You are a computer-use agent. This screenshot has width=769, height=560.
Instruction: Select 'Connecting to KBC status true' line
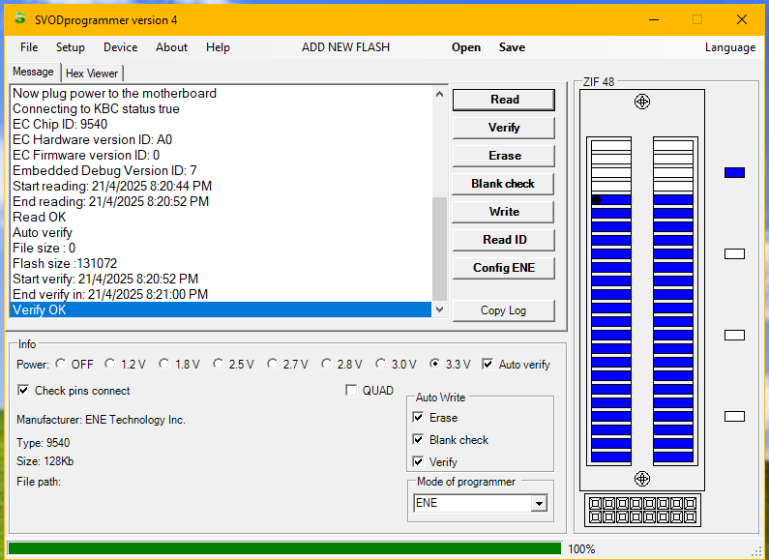221,108
